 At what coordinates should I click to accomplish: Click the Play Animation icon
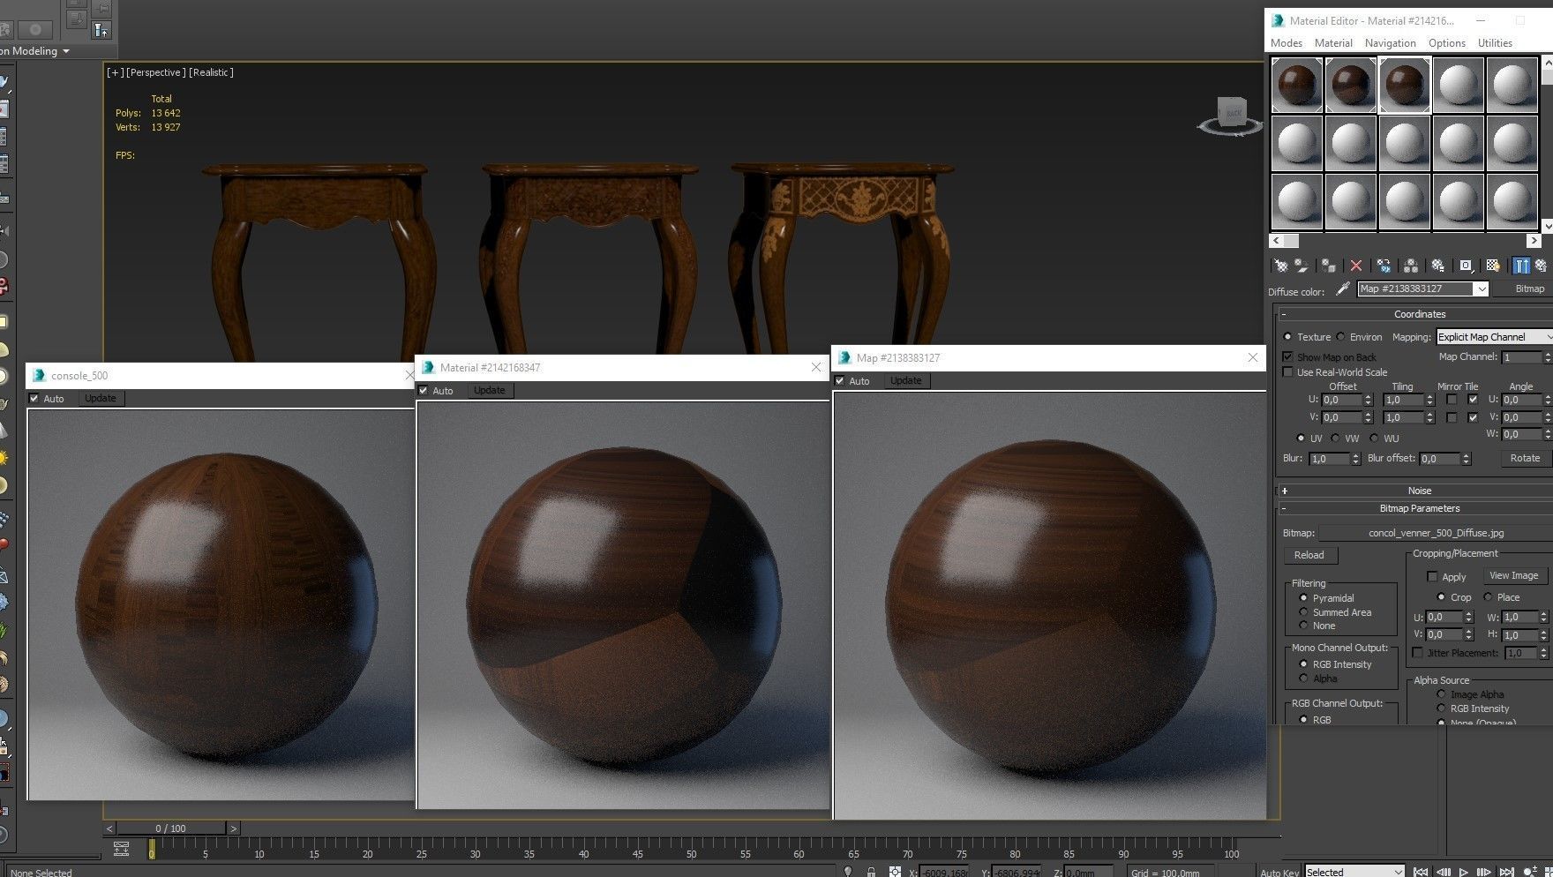coord(1464,872)
